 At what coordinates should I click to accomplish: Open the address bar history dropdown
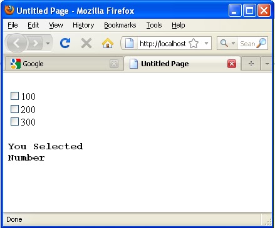(206, 43)
